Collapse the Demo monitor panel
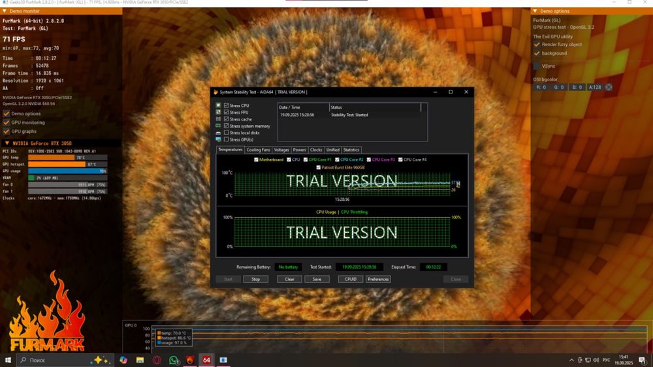This screenshot has height=367, width=653. point(5,11)
